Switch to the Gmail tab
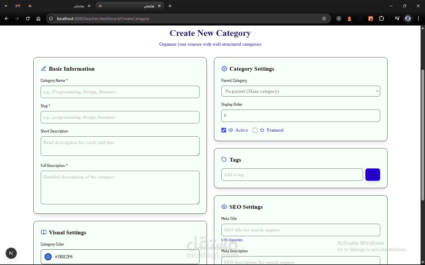The height and width of the screenshot is (265, 425). coord(18,6)
